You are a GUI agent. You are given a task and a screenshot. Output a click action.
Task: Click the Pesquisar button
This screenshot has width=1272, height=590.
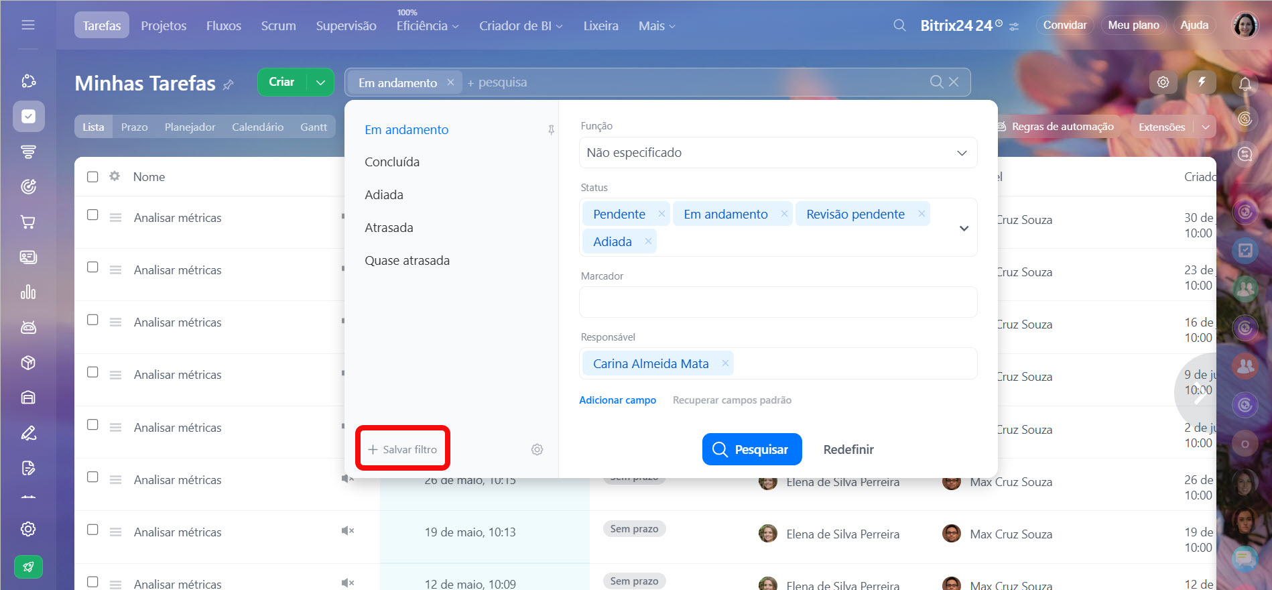click(x=752, y=449)
